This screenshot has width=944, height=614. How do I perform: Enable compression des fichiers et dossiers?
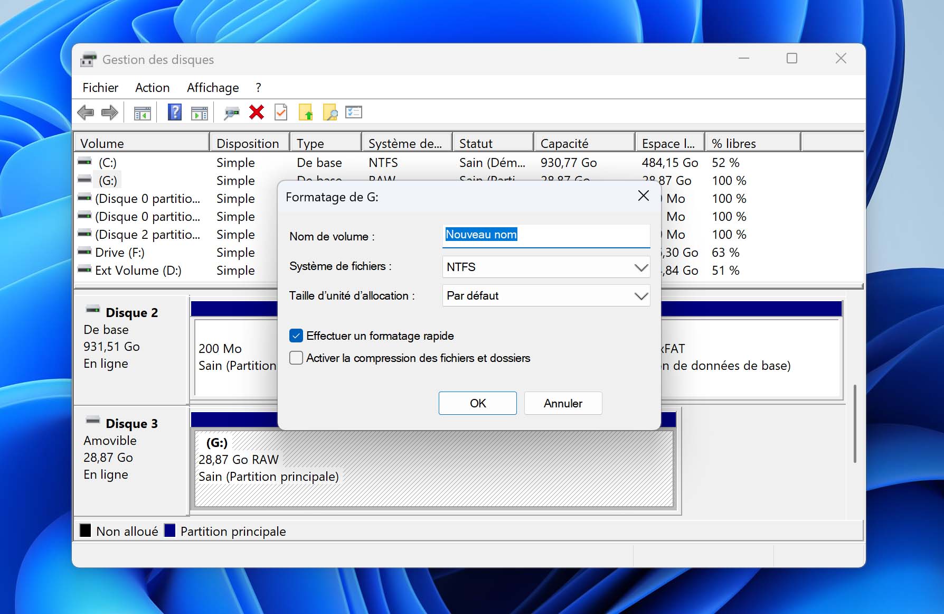296,358
